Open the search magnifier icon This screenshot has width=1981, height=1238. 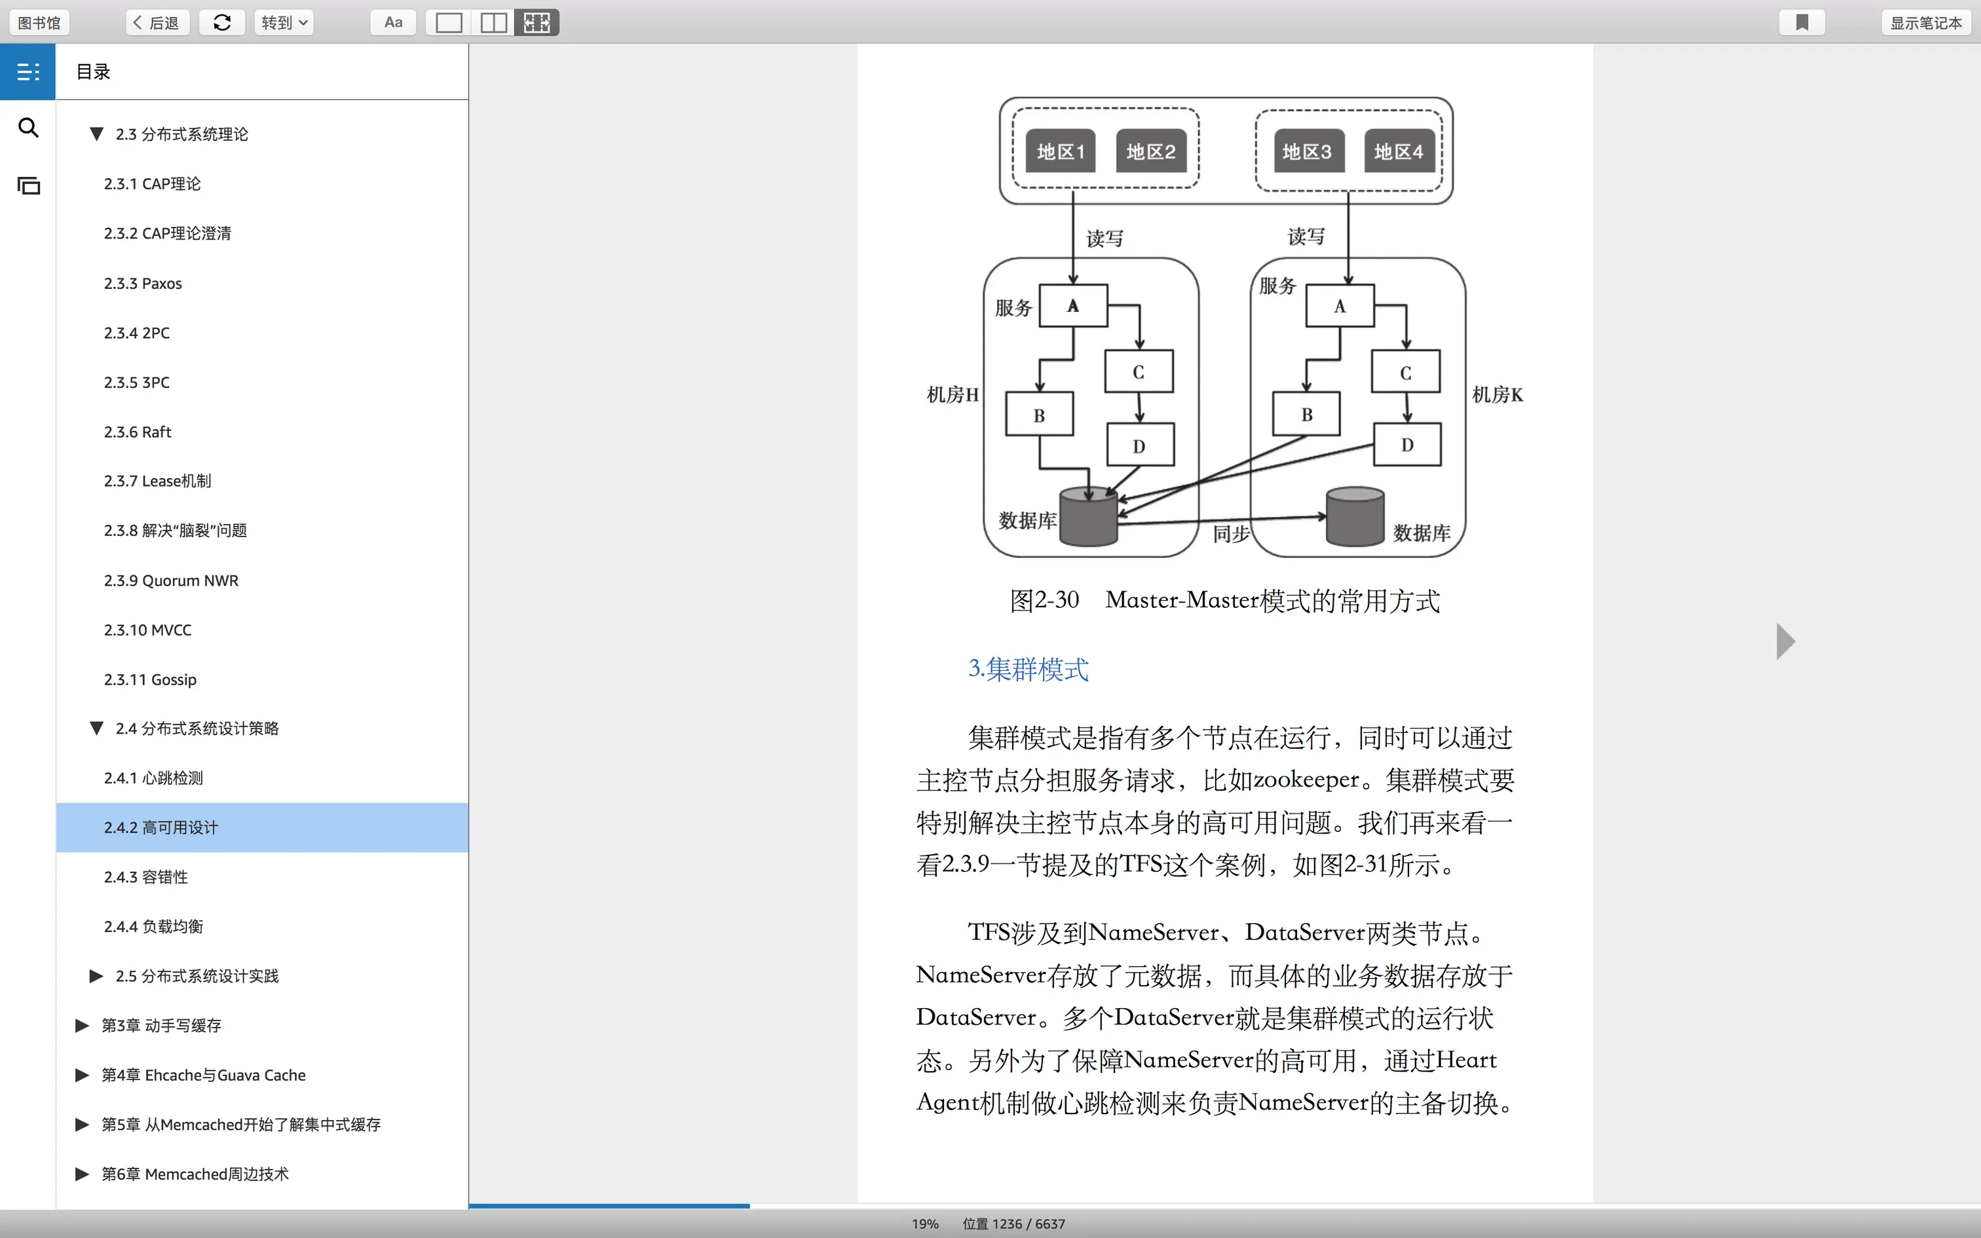click(28, 128)
